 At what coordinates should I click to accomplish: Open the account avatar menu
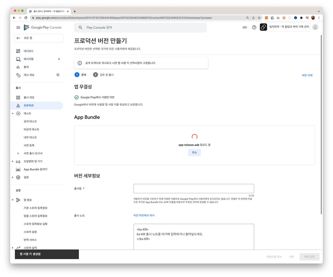coord(315,27)
